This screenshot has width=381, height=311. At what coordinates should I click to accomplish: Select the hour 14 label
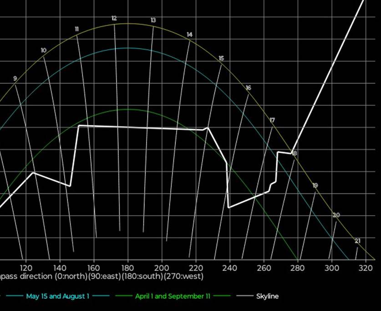189,35
